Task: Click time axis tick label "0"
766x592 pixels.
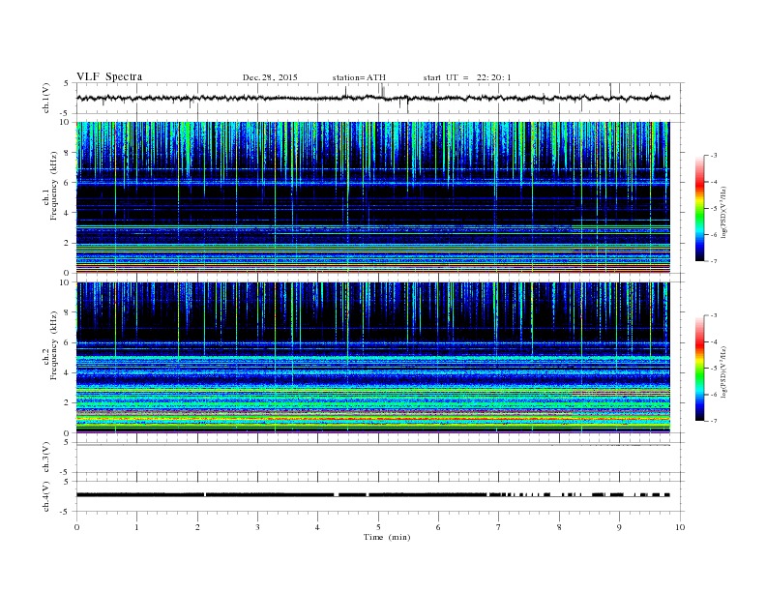Action: tap(76, 527)
